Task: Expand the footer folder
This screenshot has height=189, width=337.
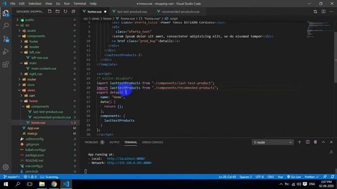Action: point(34,41)
